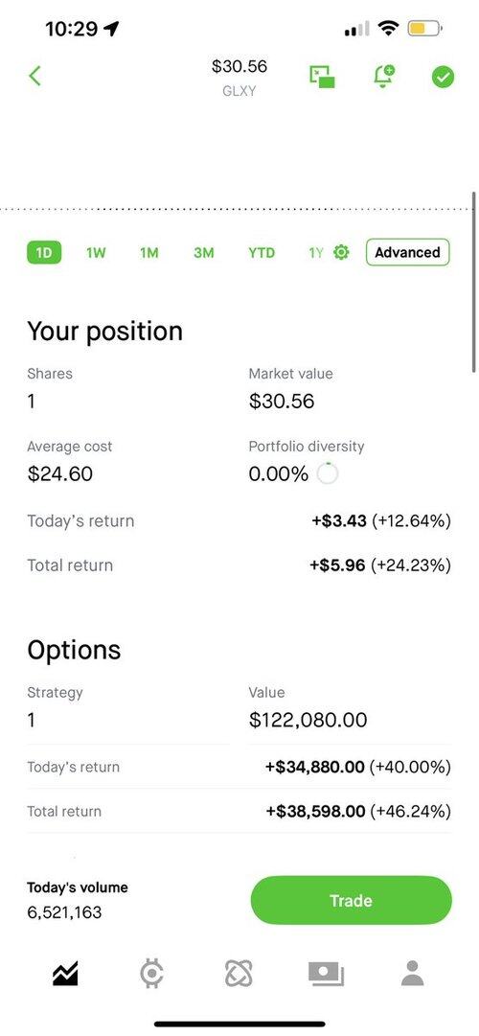Screen dimensions: 479x1036
Task: Switch chart range to 1W
Action: (96, 252)
